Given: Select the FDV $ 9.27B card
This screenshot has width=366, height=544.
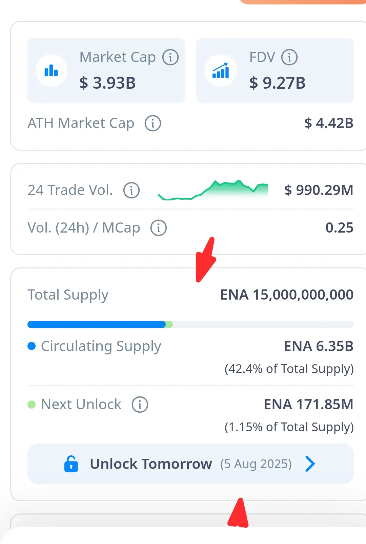Looking at the screenshot, I should tap(275, 70).
